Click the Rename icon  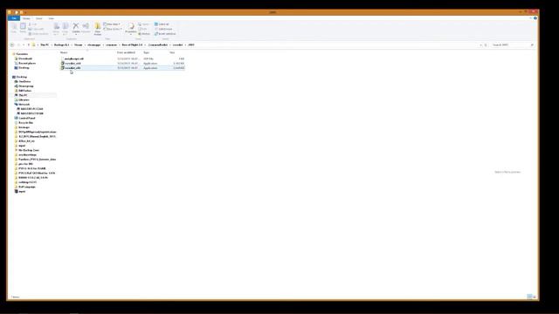(86, 28)
